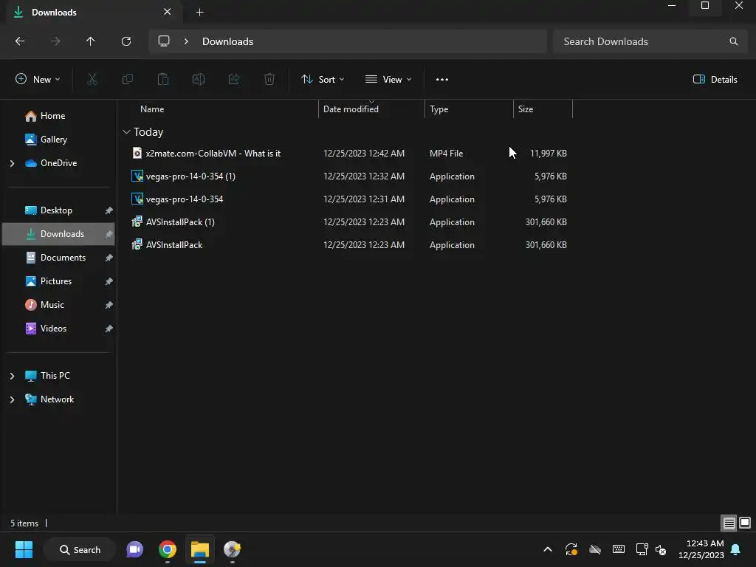This screenshot has height=567, width=756.
Task: Open the See more ellipsis menu
Action: tap(442, 80)
